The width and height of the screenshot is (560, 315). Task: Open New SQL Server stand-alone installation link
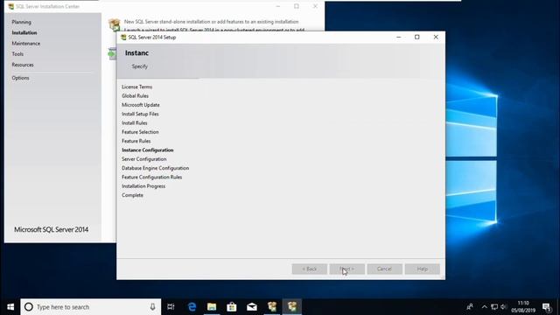pyautogui.click(x=211, y=22)
